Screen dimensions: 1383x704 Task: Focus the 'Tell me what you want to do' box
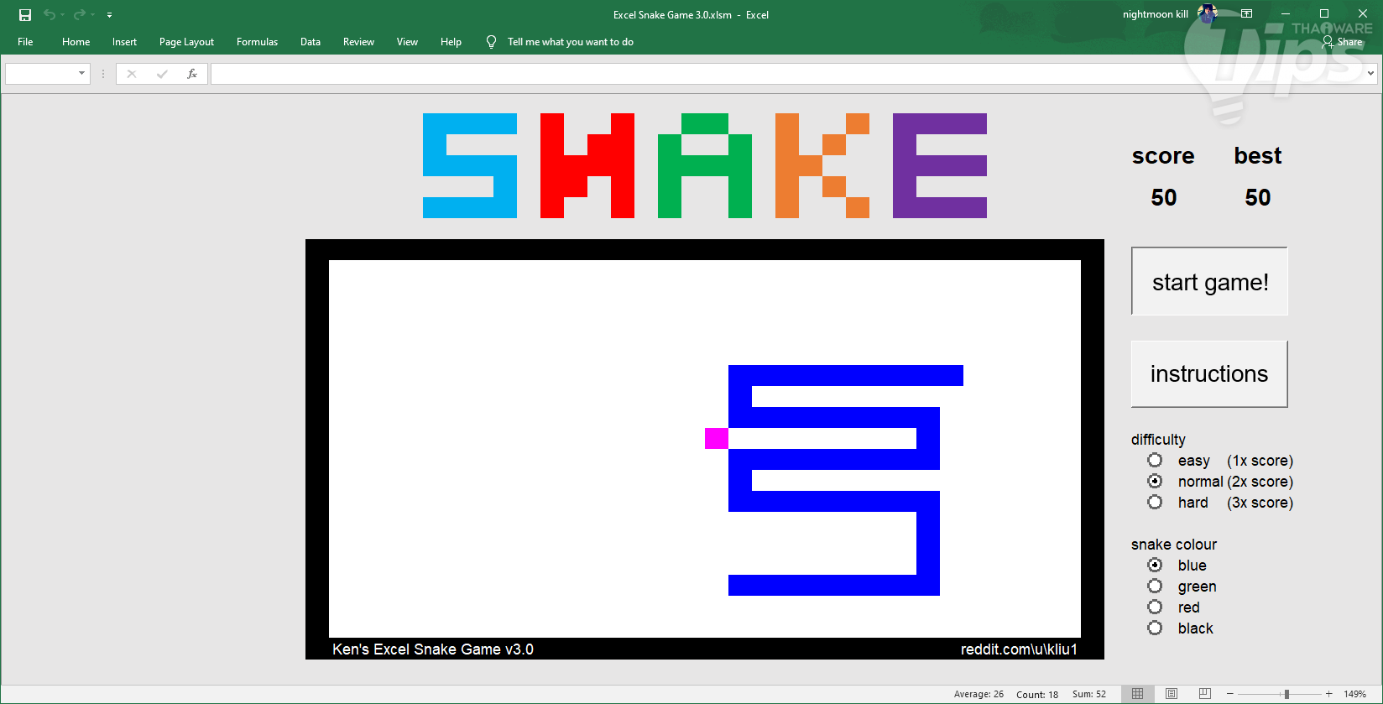[571, 42]
